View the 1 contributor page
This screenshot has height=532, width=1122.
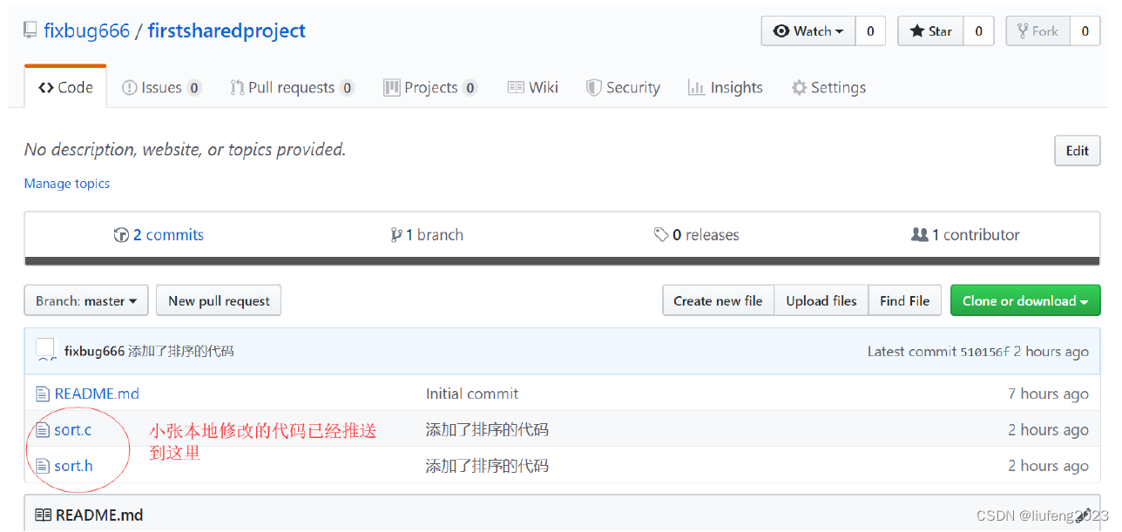pyautogui.click(x=965, y=235)
